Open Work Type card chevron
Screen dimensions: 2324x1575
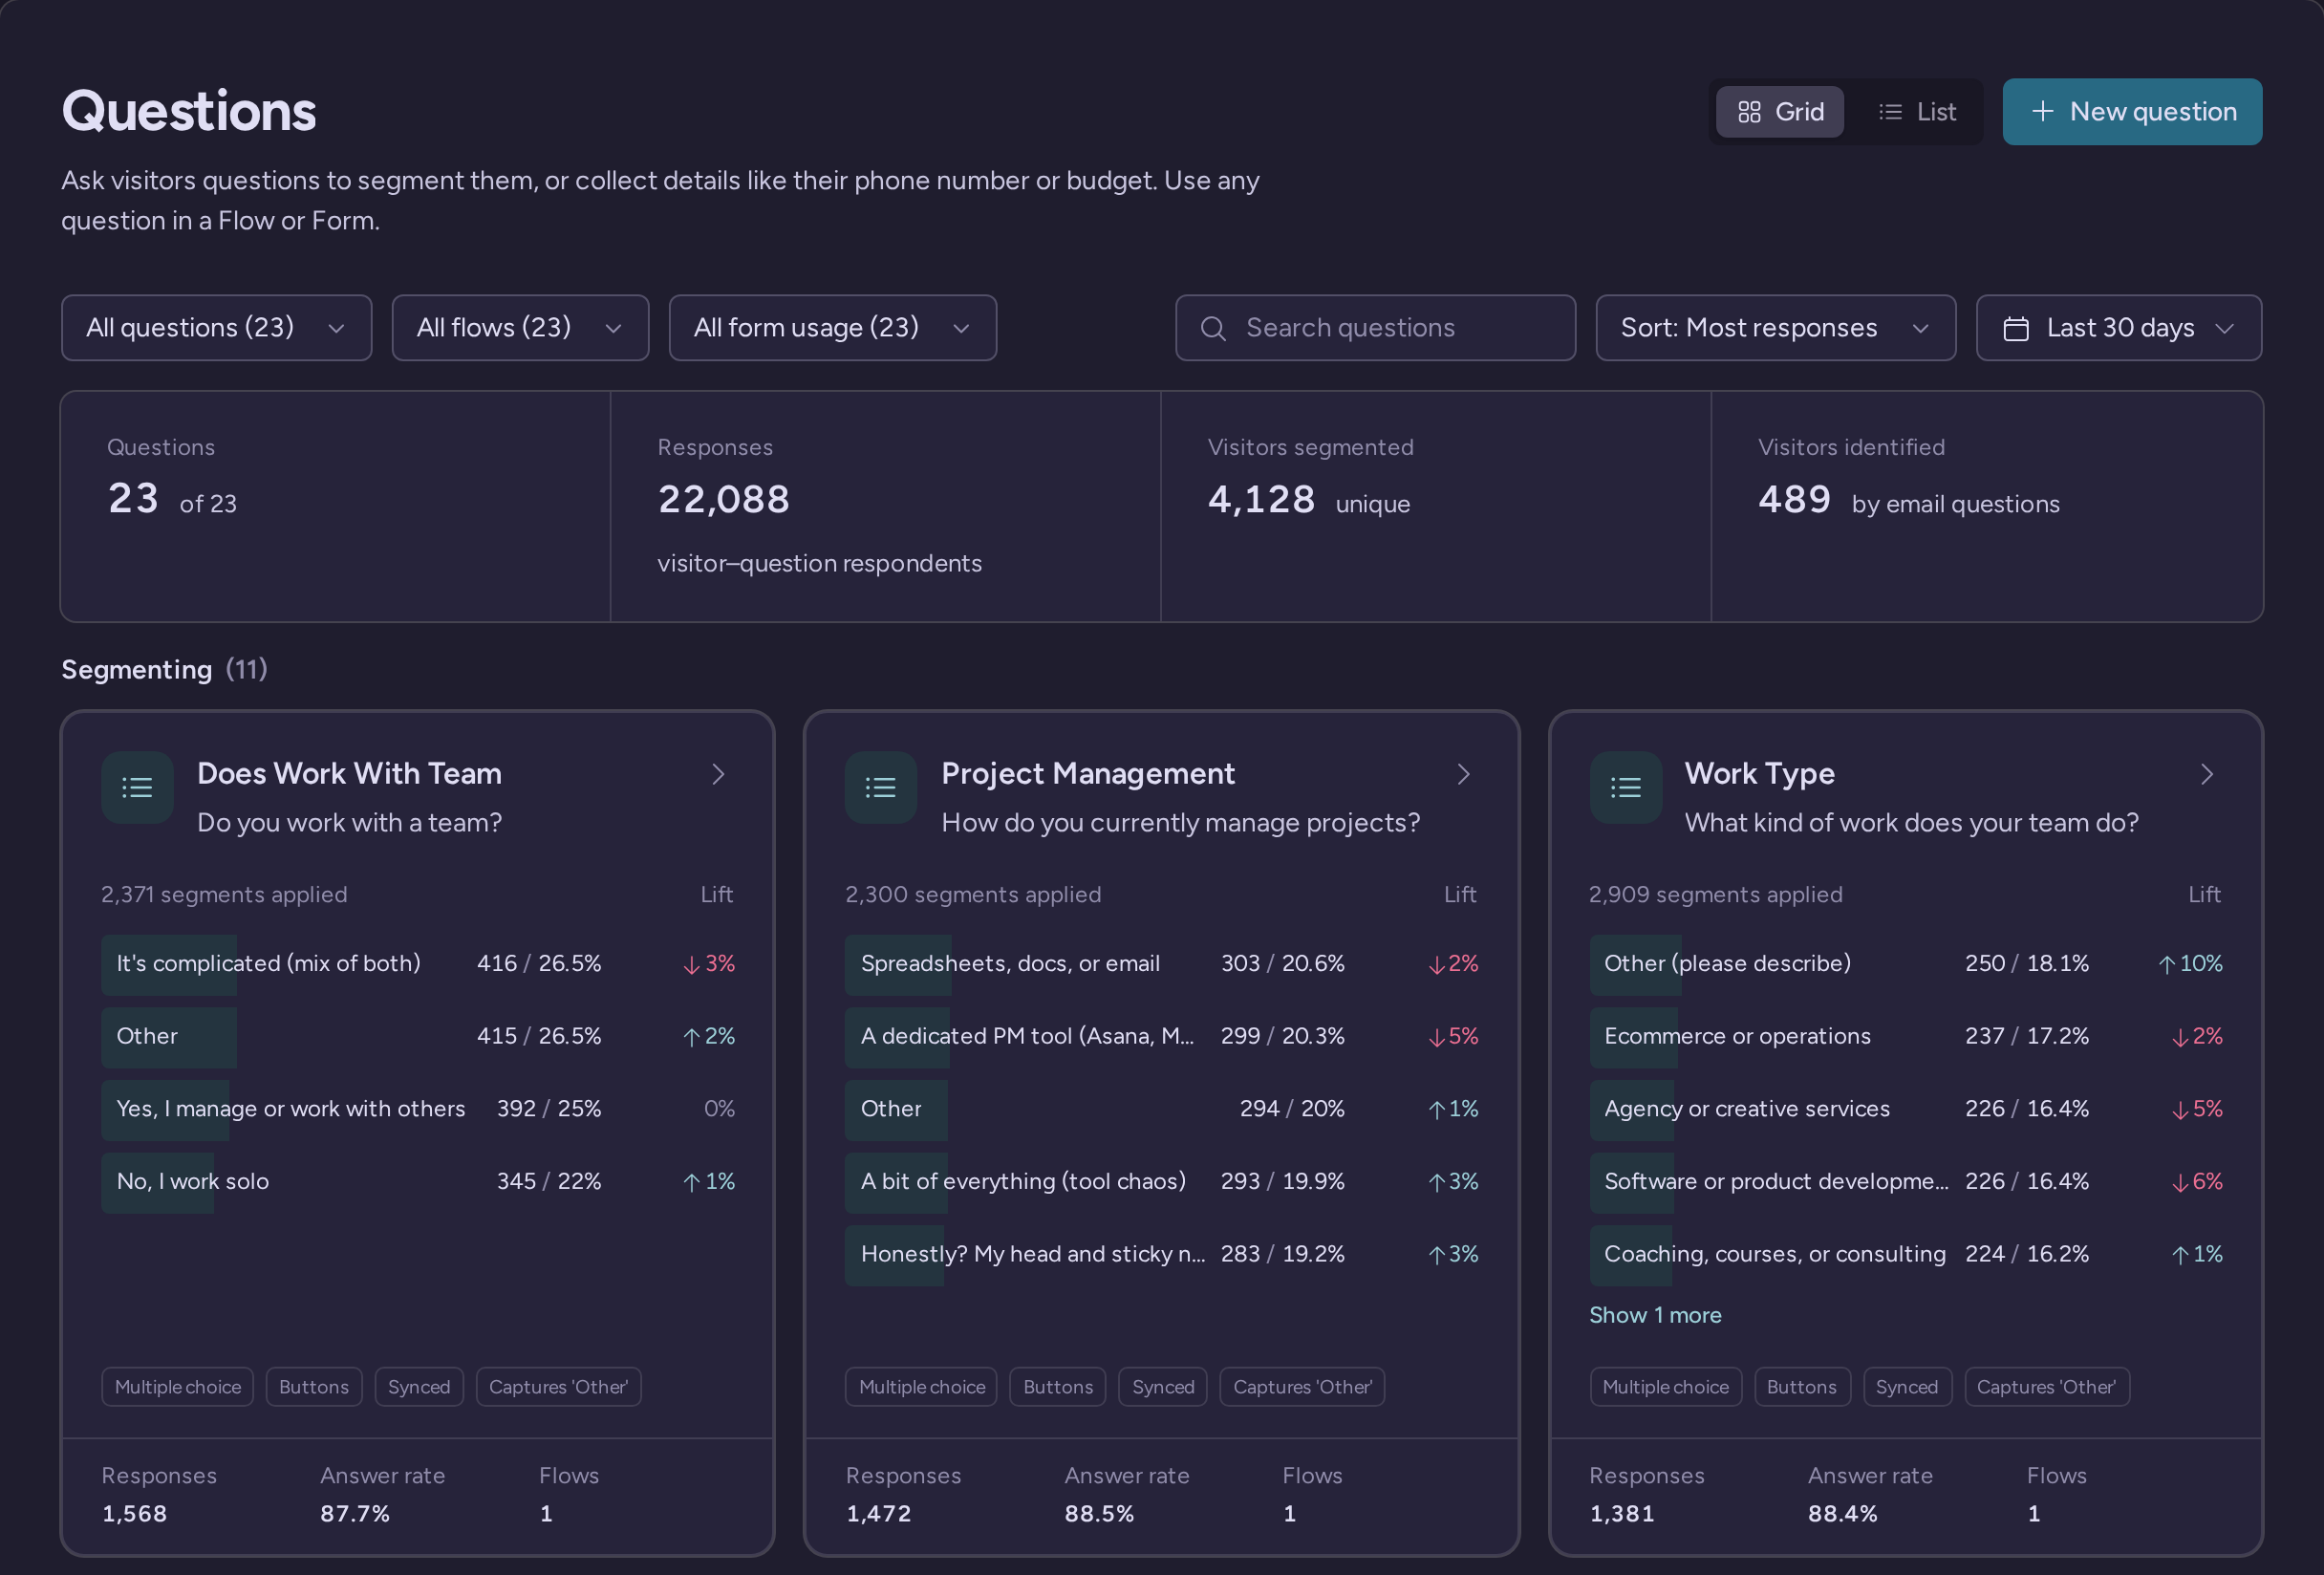coord(2207,774)
